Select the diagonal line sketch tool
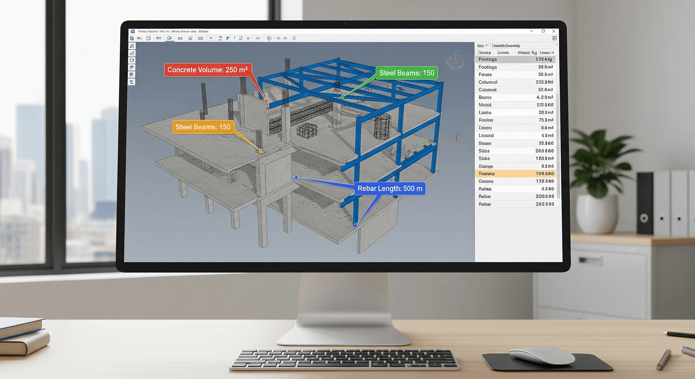This screenshot has width=695, height=379. tap(132, 53)
